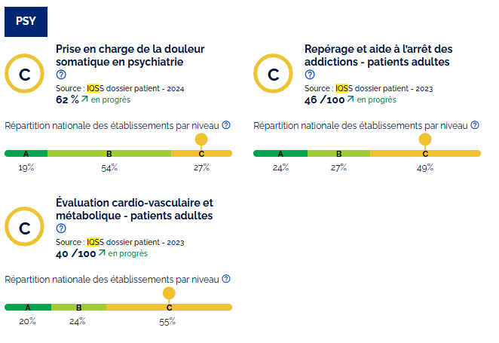Open help icon under addictions indicator title

pos(310,75)
